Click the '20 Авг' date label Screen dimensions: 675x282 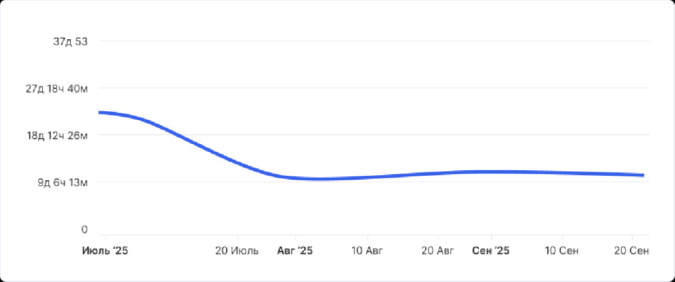point(438,251)
